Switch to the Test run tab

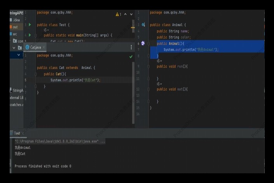coord(17,133)
